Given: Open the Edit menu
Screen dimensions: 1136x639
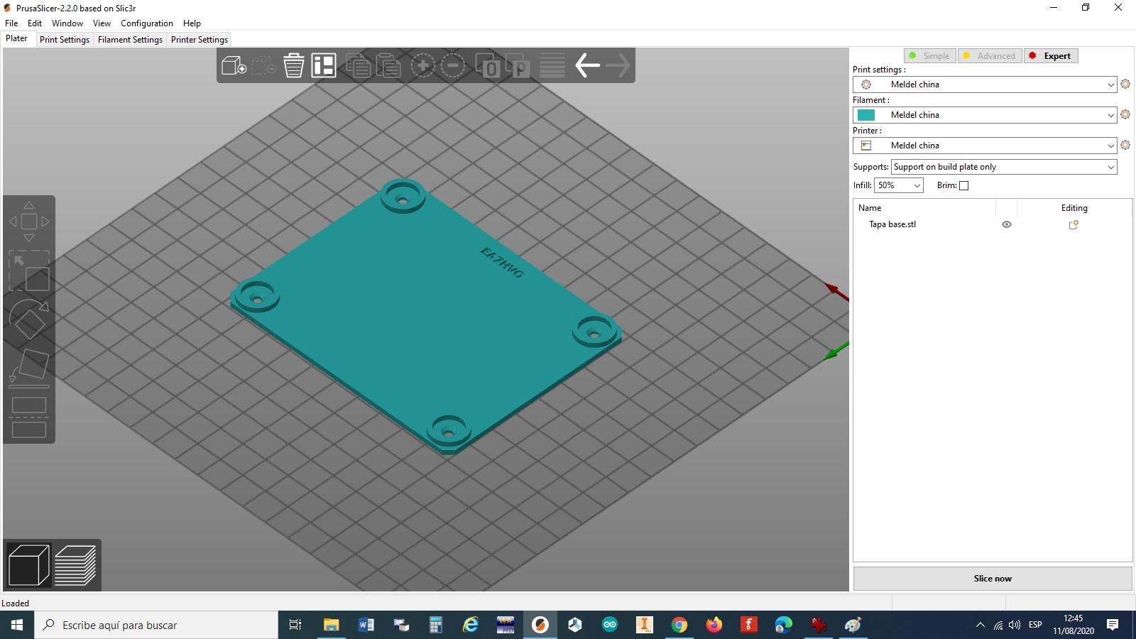Looking at the screenshot, I should 35,23.
